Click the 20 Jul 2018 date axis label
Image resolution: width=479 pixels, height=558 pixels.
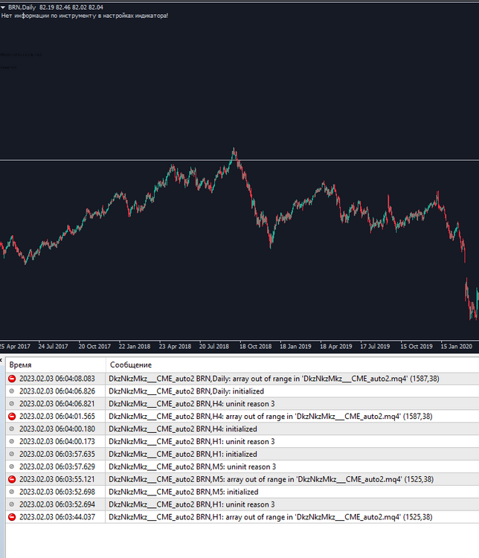[x=214, y=346]
